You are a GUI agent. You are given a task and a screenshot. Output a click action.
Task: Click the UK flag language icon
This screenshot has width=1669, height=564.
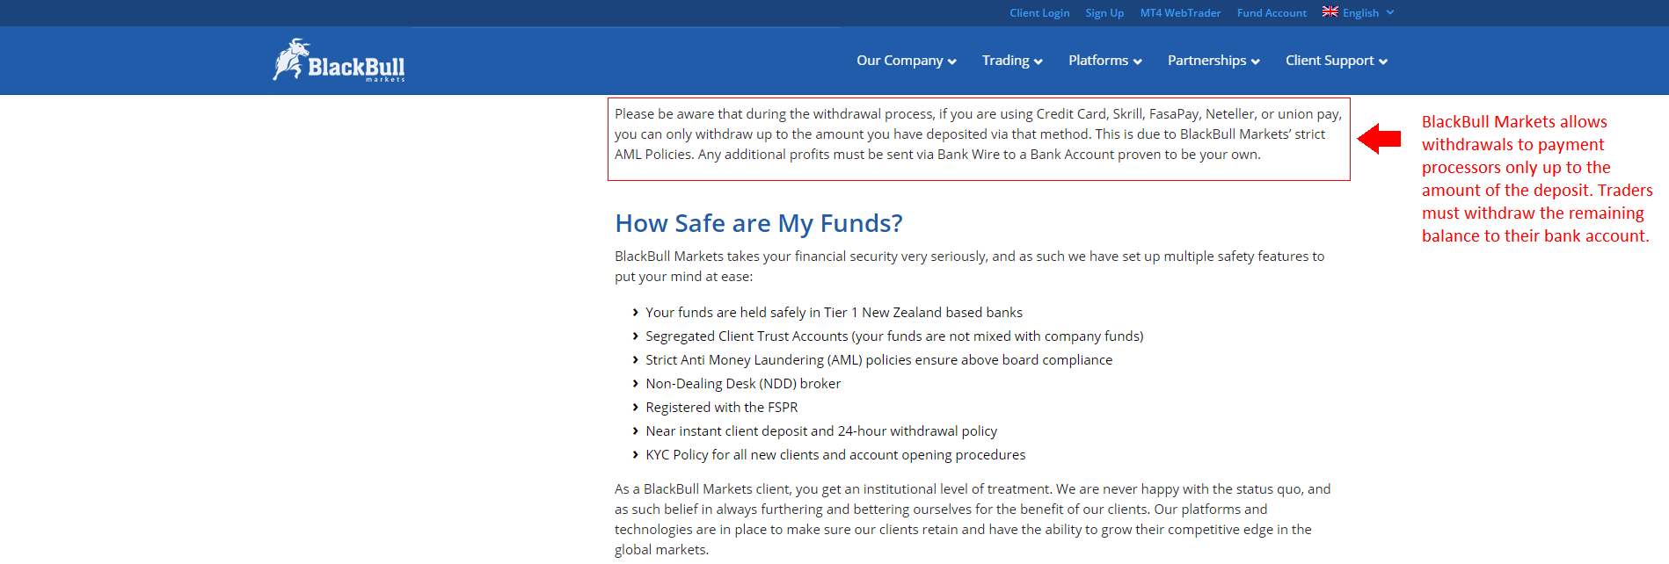point(1330,12)
